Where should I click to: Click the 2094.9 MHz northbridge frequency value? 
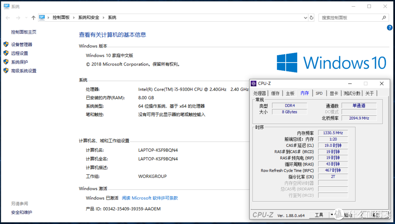pos(359,118)
